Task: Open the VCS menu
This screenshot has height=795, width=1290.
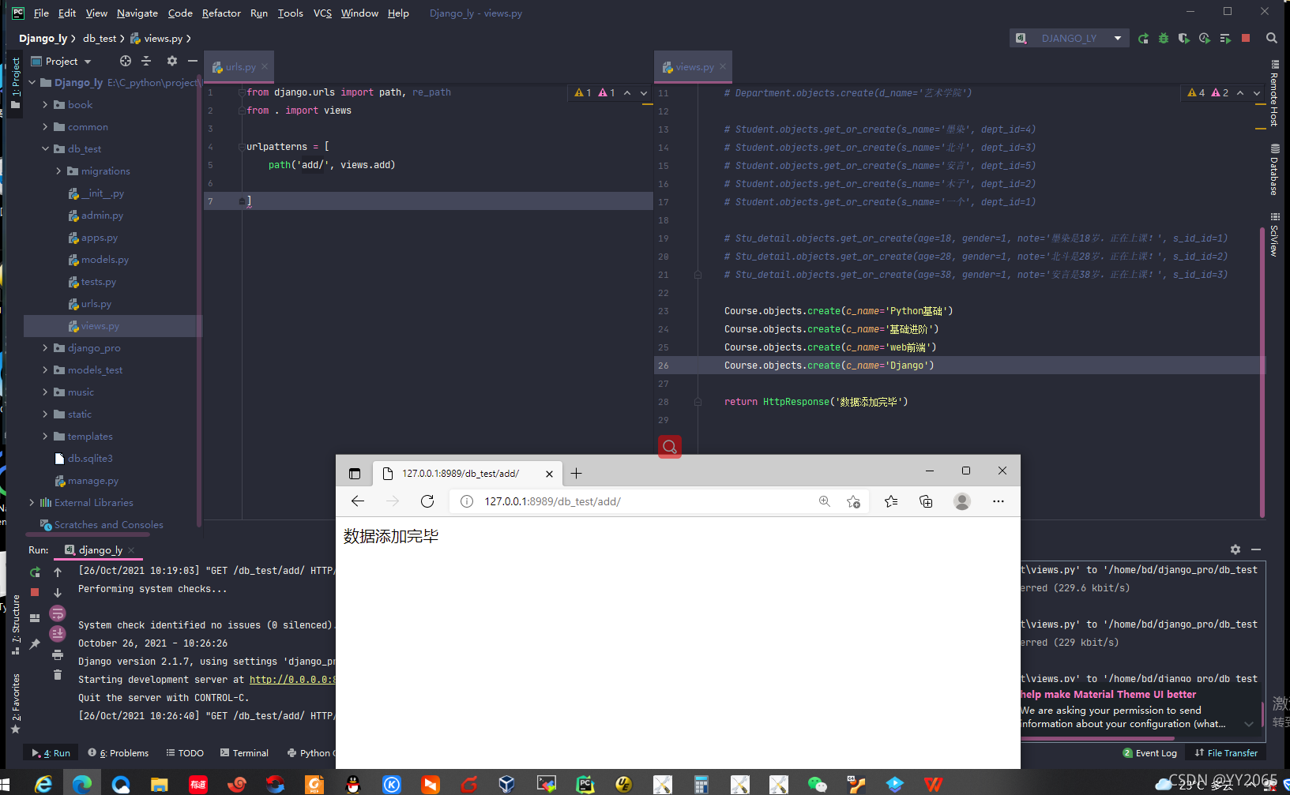Action: pyautogui.click(x=322, y=13)
